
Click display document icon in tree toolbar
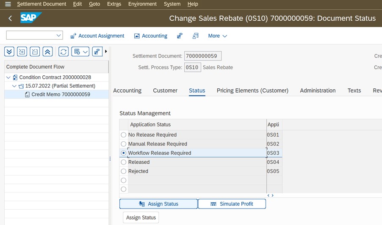pos(97,52)
